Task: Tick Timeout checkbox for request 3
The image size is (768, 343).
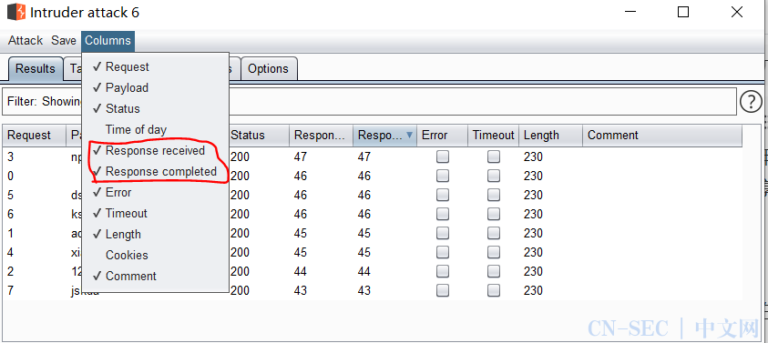Action: coord(494,156)
